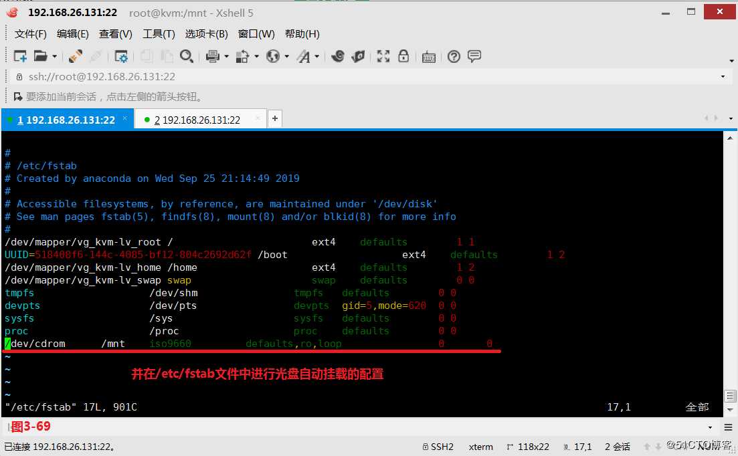This screenshot has width=738, height=456.
Task: Open session properties gear icon
Action: (121, 56)
